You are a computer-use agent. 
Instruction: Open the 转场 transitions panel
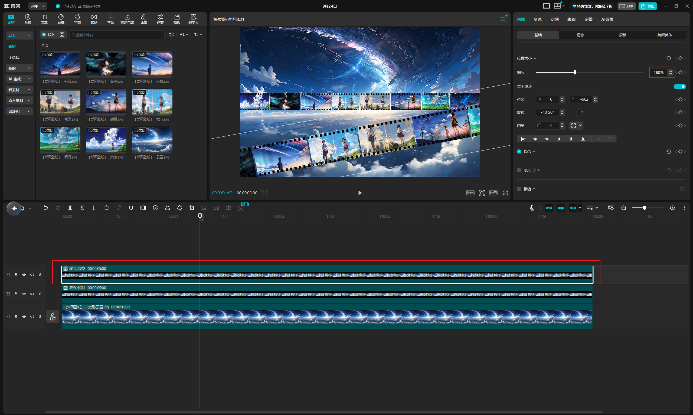click(94, 19)
